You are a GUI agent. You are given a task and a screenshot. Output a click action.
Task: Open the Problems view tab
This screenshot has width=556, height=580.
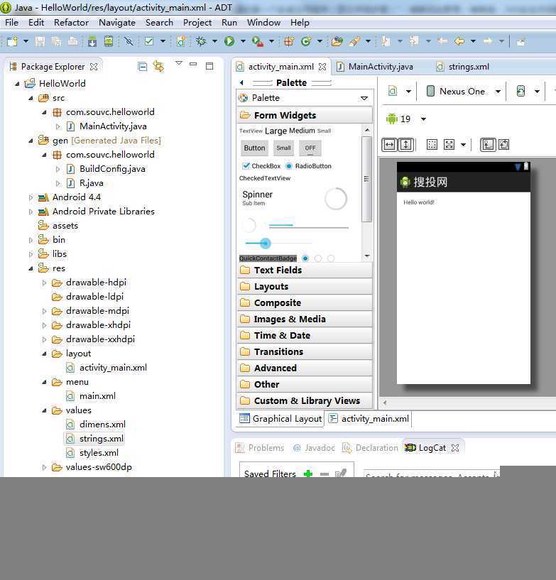[x=260, y=448]
